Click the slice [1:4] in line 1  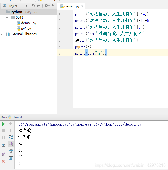point(141,14)
